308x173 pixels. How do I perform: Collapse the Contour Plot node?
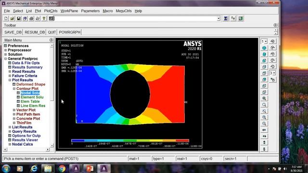pyautogui.click(x=14, y=88)
